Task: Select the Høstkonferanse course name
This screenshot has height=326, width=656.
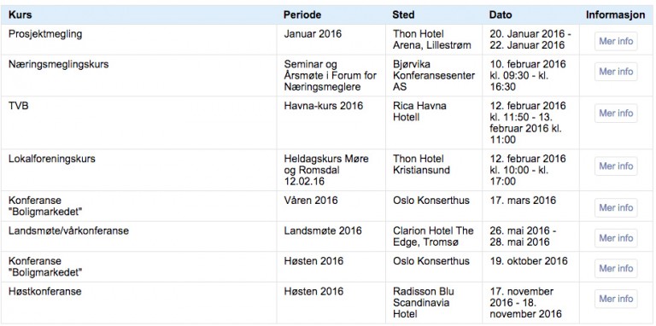Action: pyautogui.click(x=44, y=292)
